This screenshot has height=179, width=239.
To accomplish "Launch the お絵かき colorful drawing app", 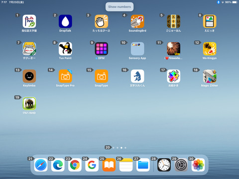I will (x=173, y=76).
